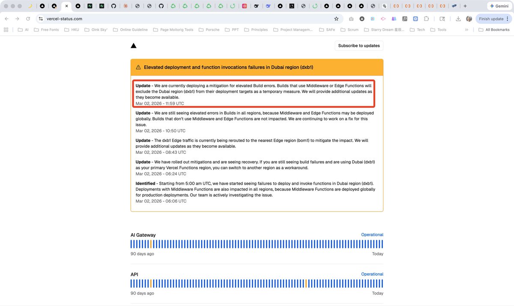Screen dimensions: 514x306
Task: Open the apps grid icon in bookmarks bar
Action: coord(6,29)
